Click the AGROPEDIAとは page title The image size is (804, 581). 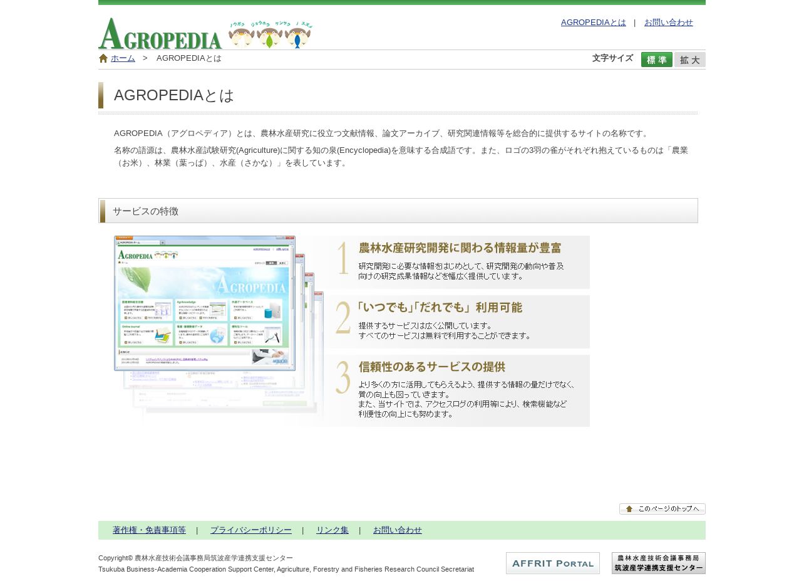click(x=174, y=95)
